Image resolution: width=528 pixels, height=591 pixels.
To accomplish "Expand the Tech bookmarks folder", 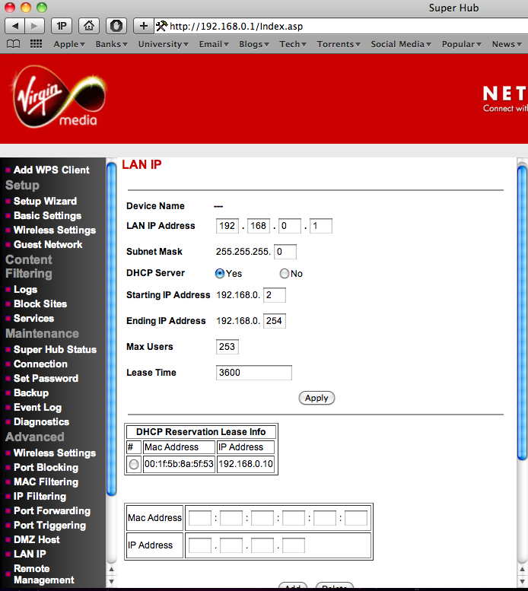I will click(x=293, y=44).
